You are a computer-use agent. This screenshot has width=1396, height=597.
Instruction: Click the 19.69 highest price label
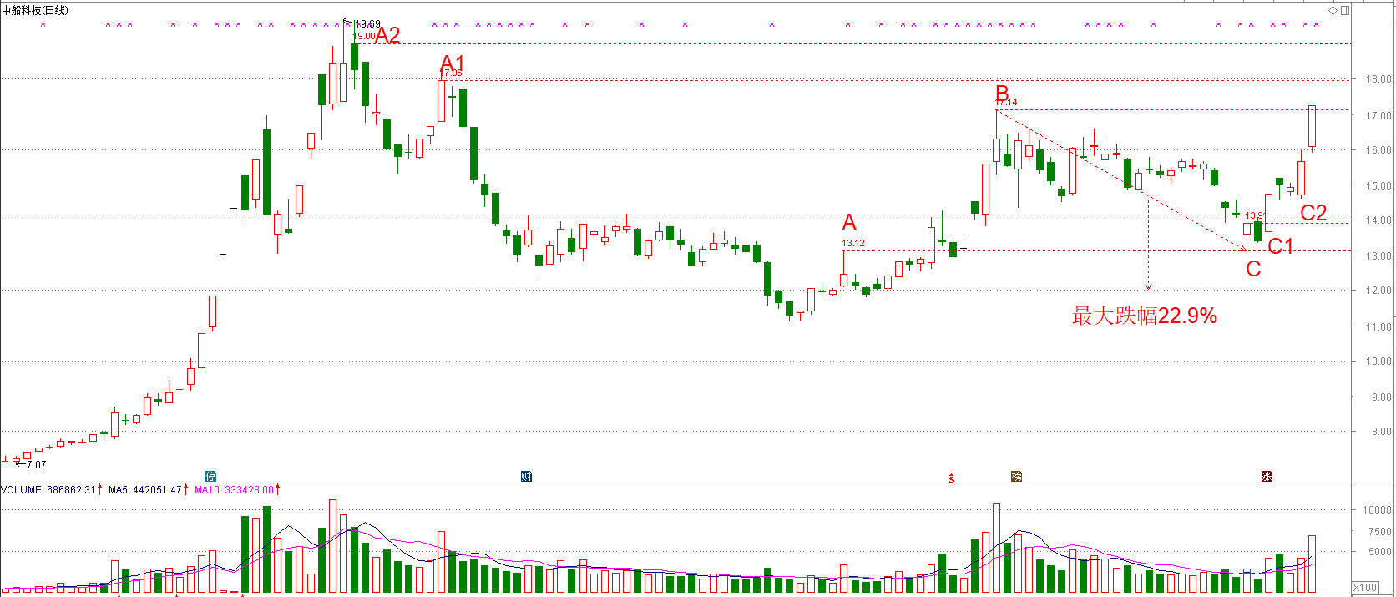coord(367,24)
